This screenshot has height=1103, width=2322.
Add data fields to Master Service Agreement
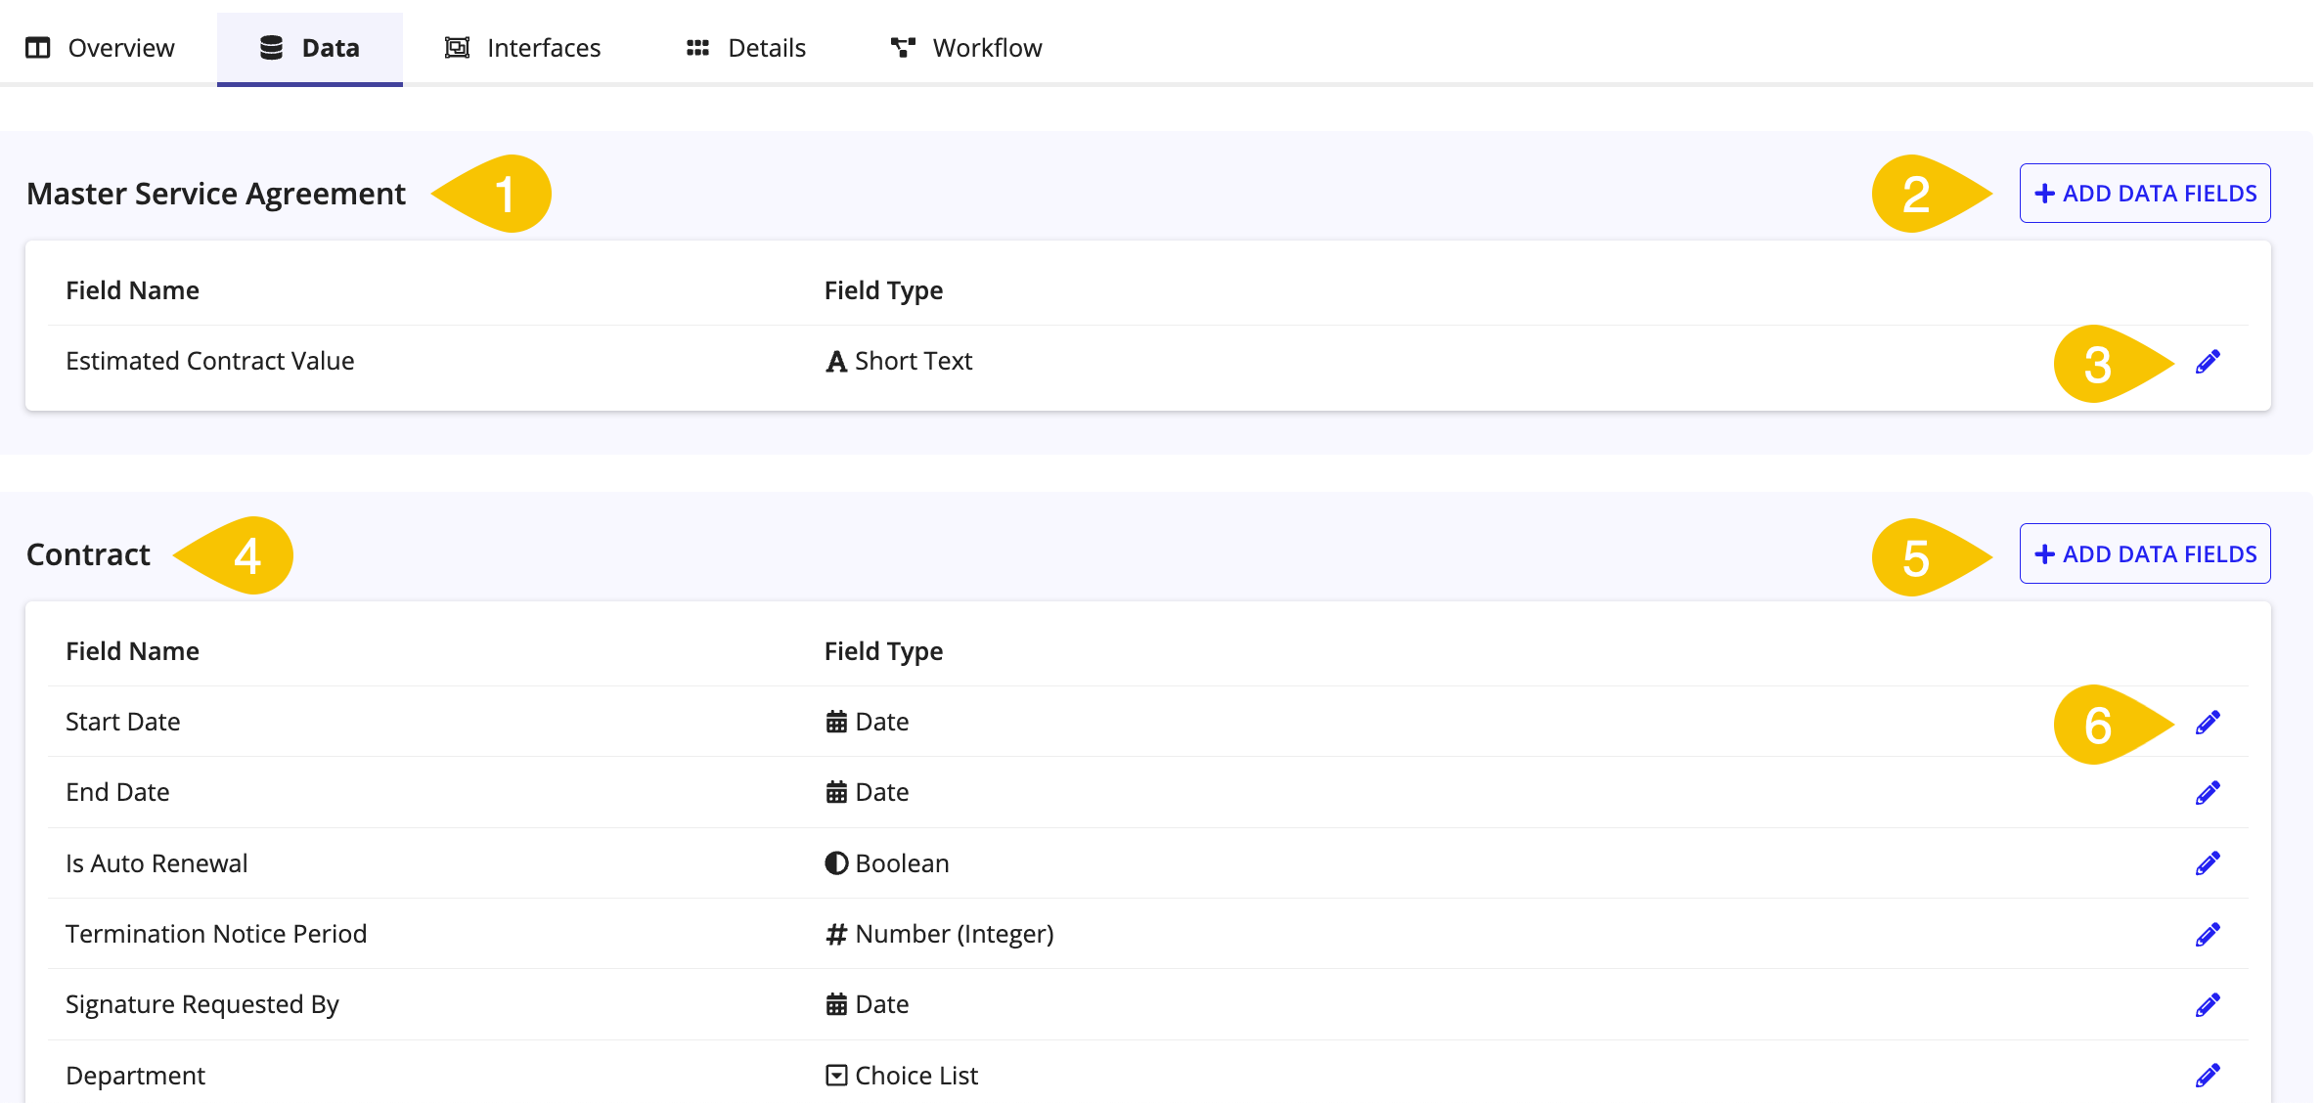2145,194
